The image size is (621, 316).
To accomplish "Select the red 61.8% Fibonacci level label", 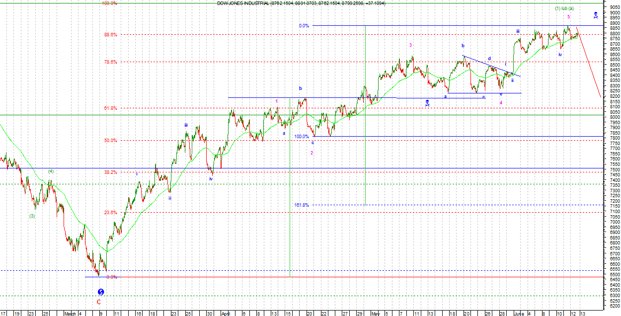I will (x=110, y=108).
